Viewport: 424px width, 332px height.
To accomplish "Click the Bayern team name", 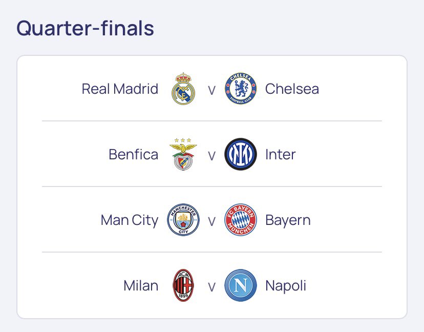I will (288, 220).
